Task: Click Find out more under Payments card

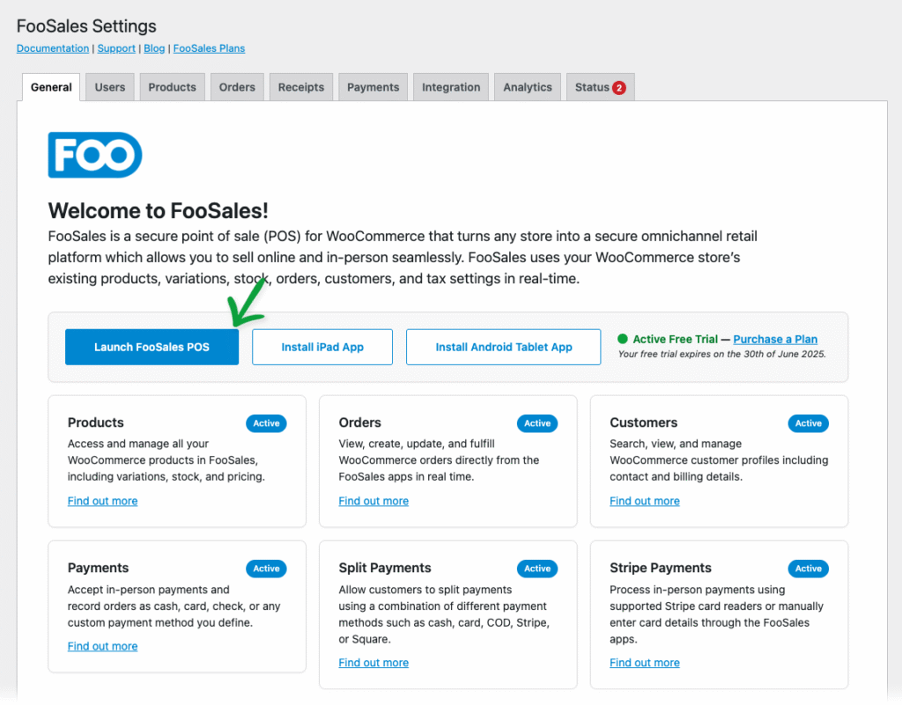Action: (102, 646)
